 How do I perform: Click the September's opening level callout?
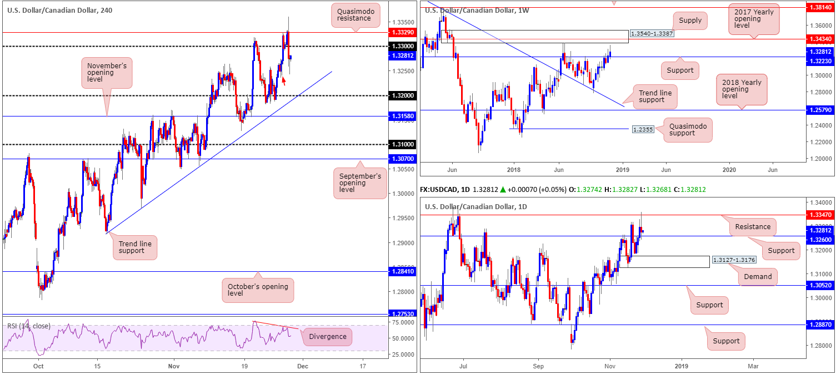360,184
